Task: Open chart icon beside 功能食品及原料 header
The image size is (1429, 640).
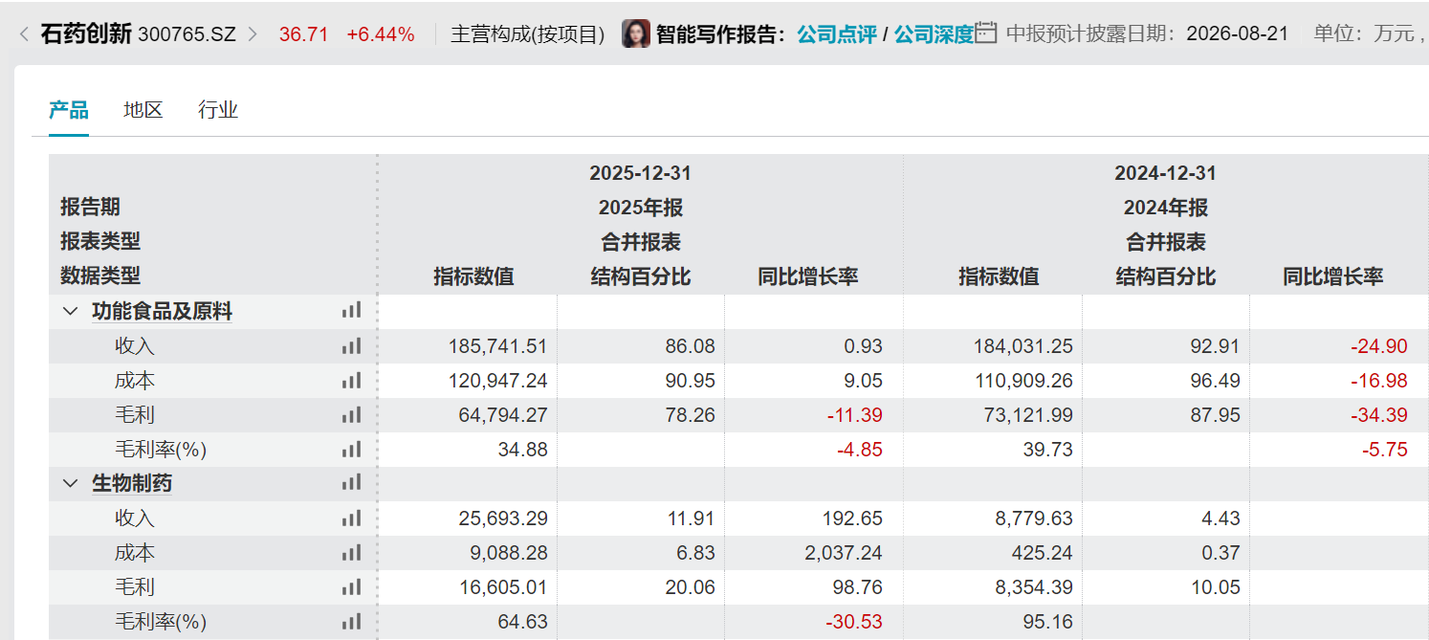Action: (x=351, y=311)
